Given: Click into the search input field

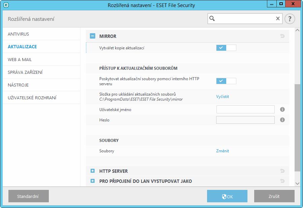Looking at the screenshot, I should (x=245, y=18).
